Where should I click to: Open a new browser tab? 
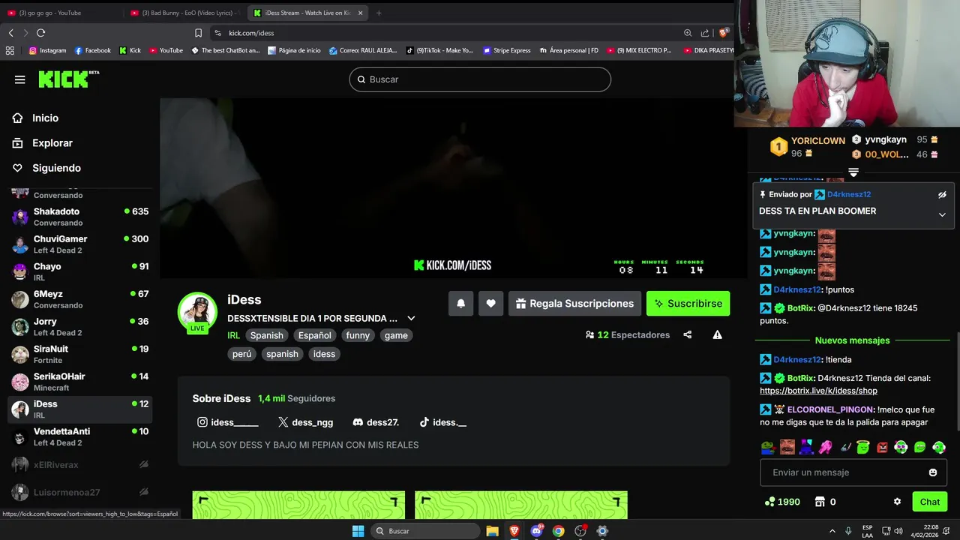click(x=379, y=13)
